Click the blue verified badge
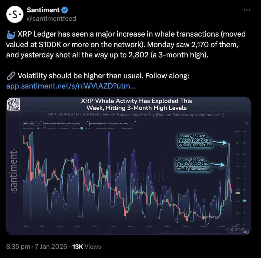 pos(65,10)
